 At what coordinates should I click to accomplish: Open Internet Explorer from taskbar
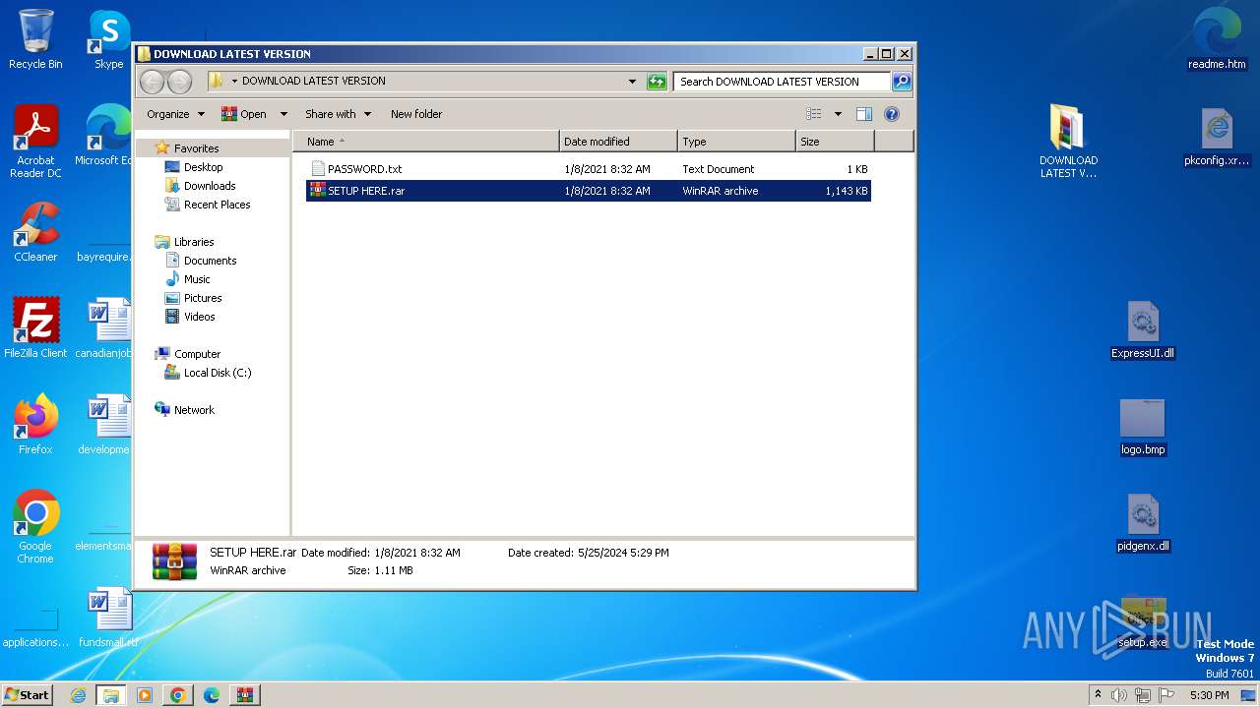coord(79,695)
